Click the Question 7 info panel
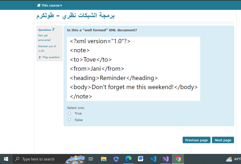The height and width of the screenshot is (164, 241). click(x=49, y=43)
